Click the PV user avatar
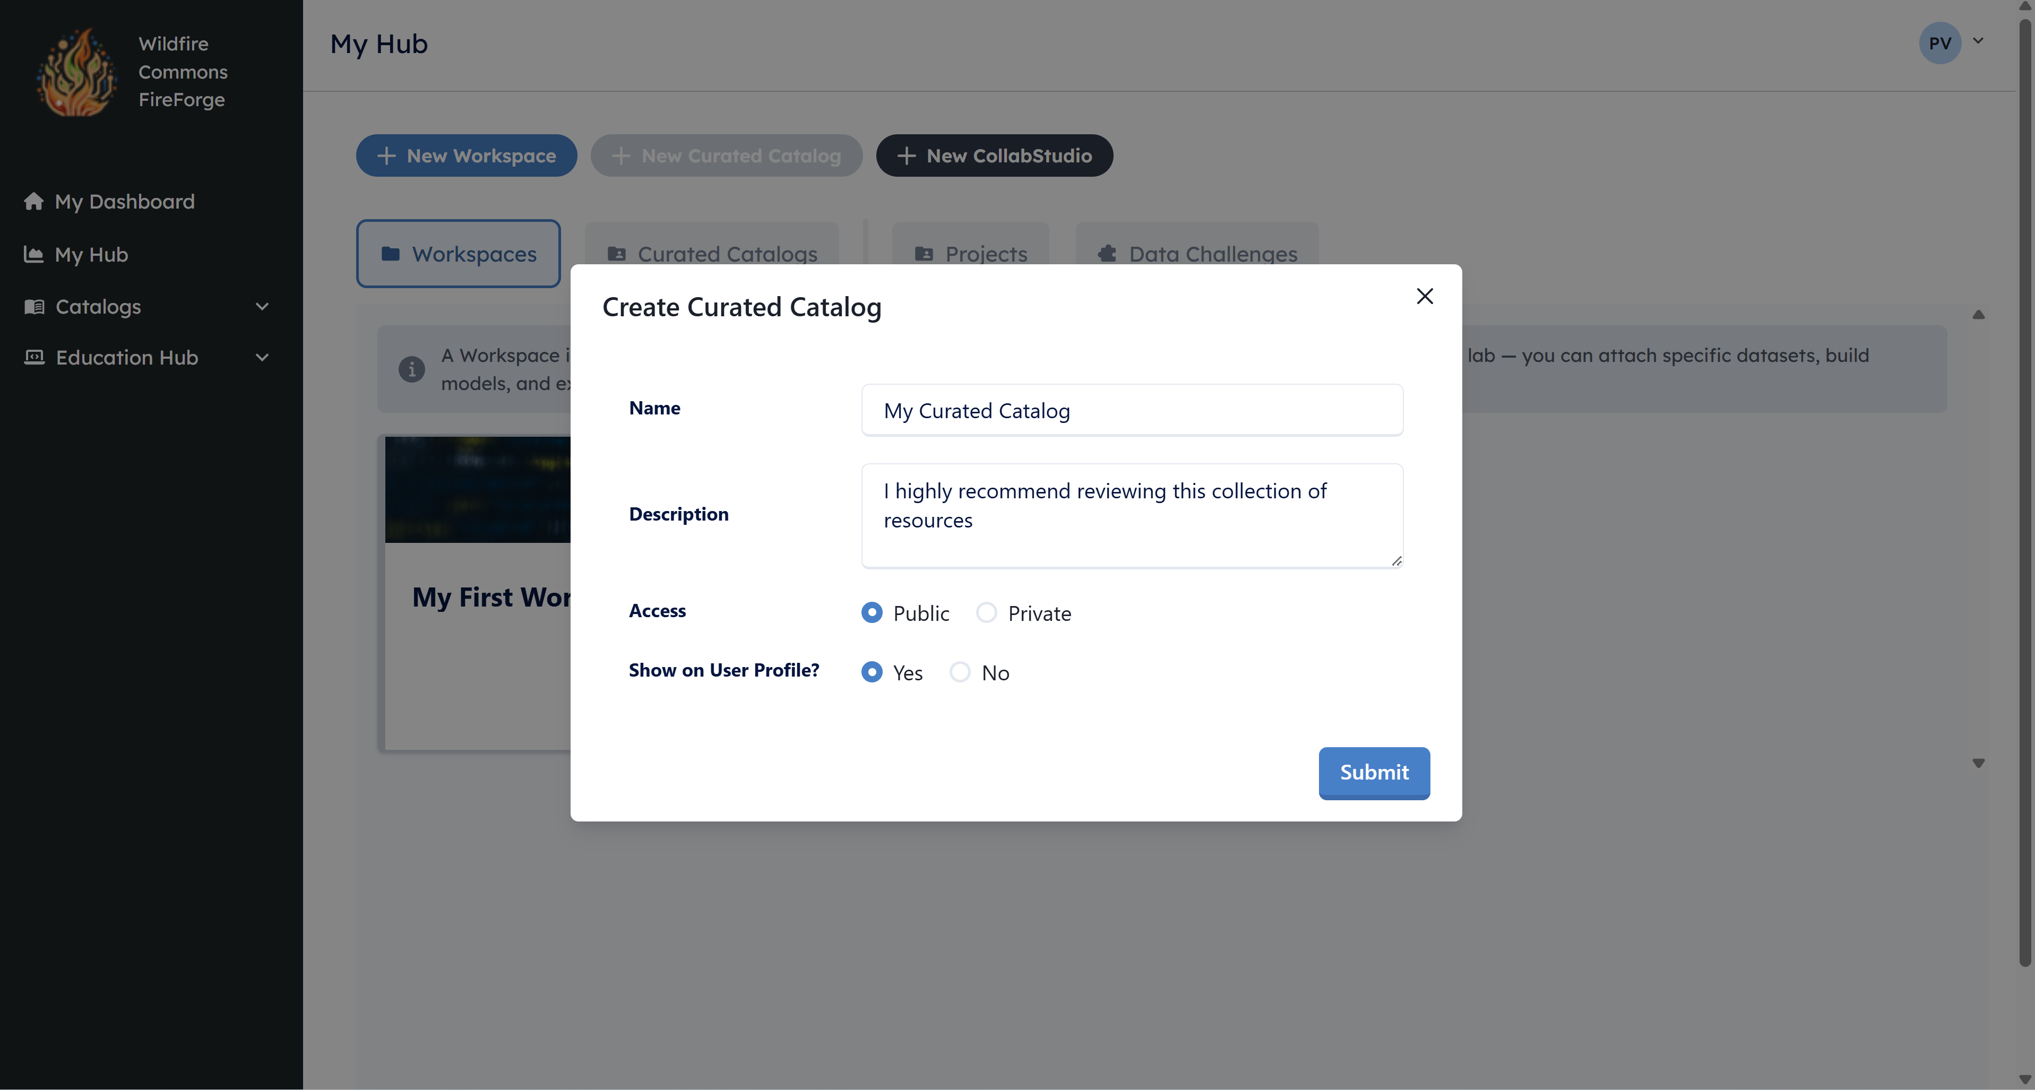Image resolution: width=2035 pixels, height=1090 pixels. [x=1939, y=44]
